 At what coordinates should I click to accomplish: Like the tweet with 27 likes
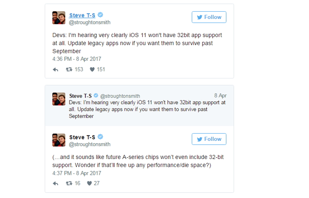(89, 183)
